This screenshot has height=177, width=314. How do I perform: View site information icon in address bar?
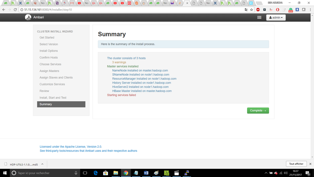22,10
